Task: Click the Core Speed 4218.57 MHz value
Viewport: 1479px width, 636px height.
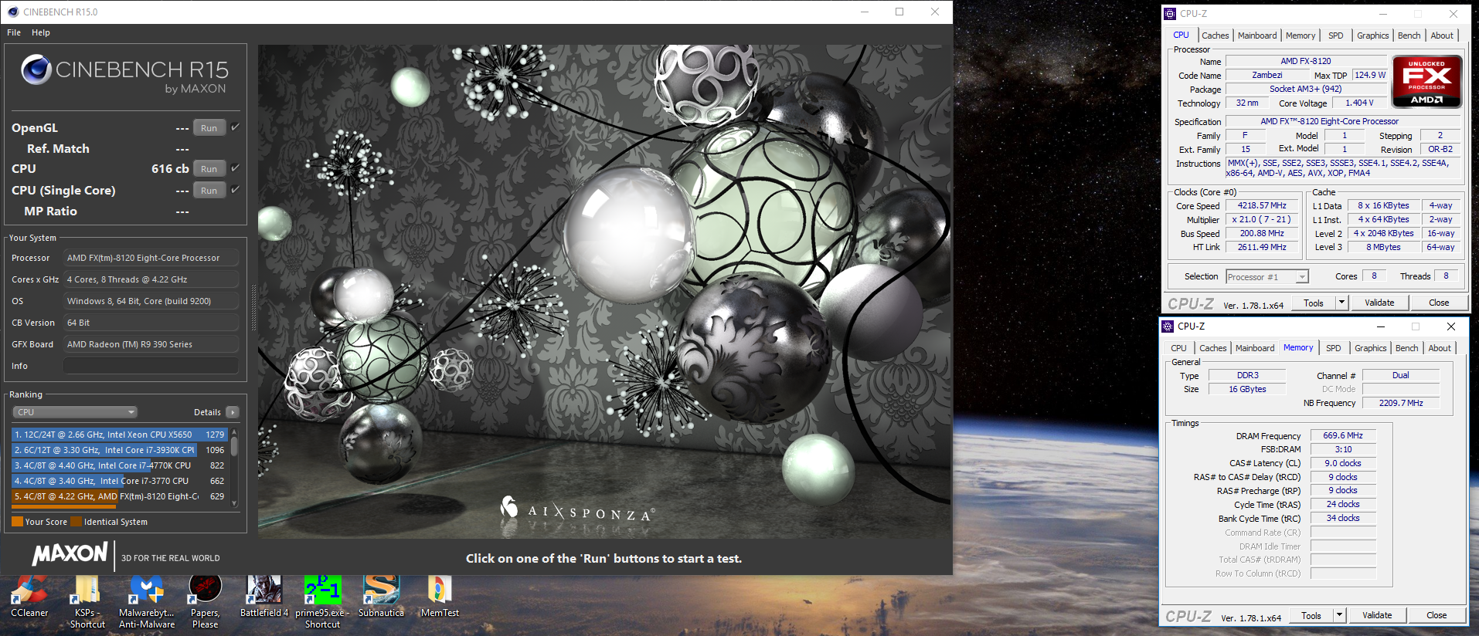Action: (x=1262, y=205)
